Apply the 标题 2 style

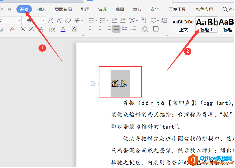(x=226, y=25)
